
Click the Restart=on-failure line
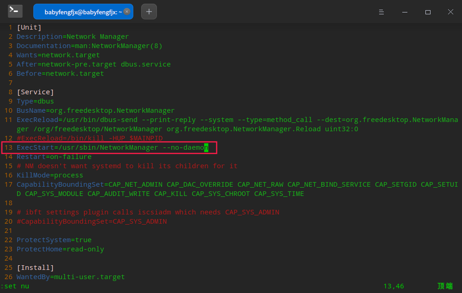tap(54, 157)
